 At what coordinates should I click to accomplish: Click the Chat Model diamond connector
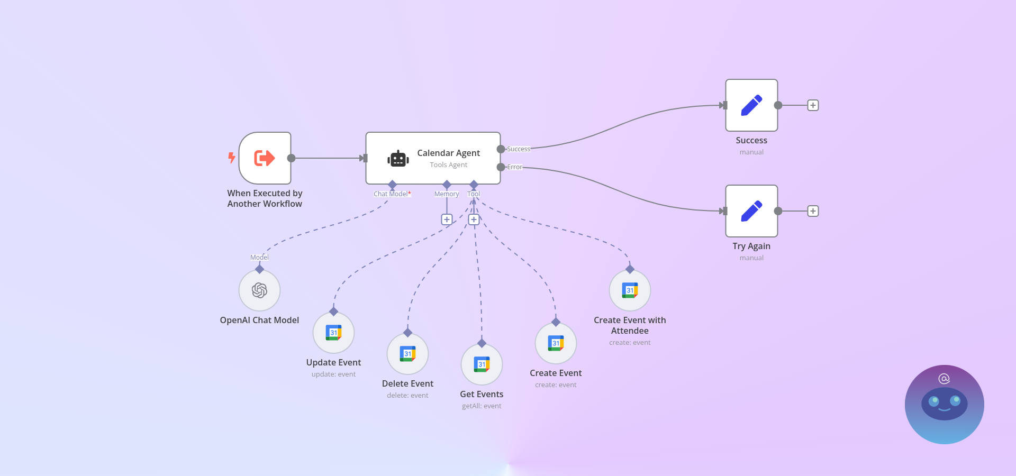pyautogui.click(x=392, y=185)
